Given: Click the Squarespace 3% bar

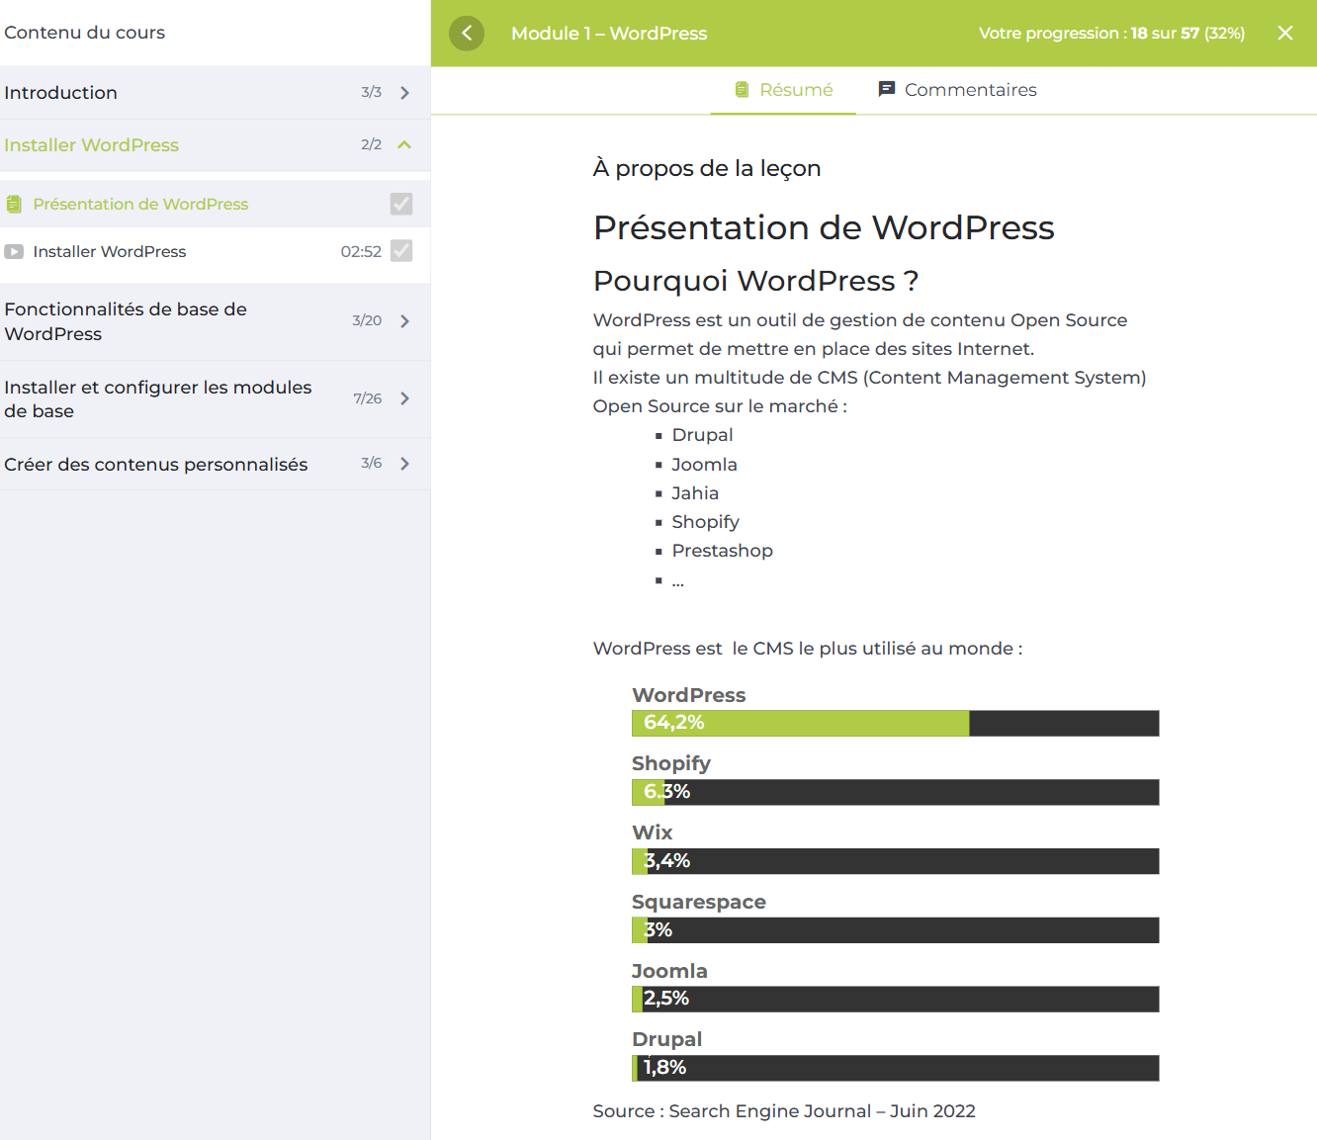Looking at the screenshot, I should coord(895,930).
